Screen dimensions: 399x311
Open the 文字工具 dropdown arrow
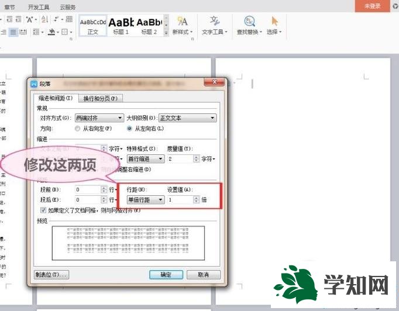226,32
